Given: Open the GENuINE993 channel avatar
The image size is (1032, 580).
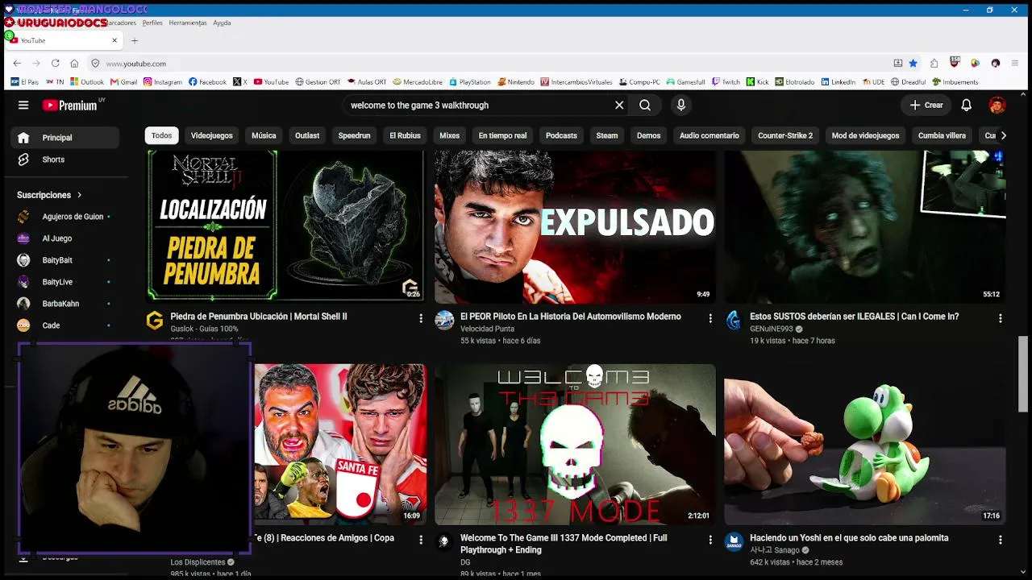Looking at the screenshot, I should pos(734,321).
